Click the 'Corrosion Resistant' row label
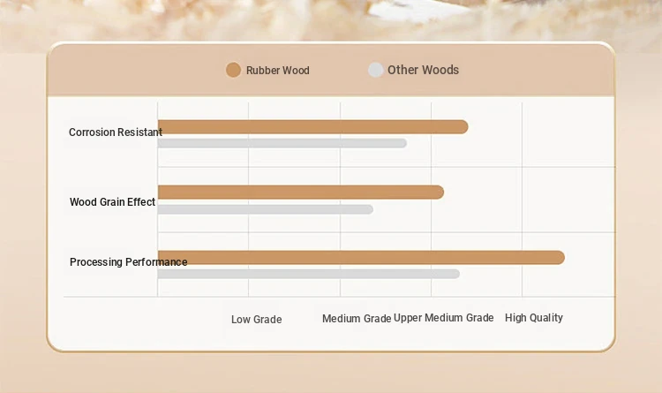This screenshot has height=393, width=662. (x=116, y=132)
